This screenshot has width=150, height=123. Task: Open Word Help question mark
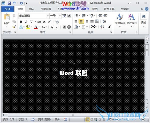tap(147, 9)
